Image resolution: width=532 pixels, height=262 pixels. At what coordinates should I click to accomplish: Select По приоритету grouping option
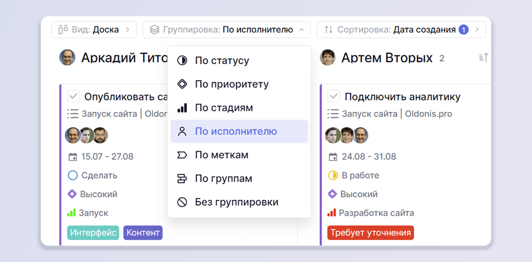click(x=239, y=84)
